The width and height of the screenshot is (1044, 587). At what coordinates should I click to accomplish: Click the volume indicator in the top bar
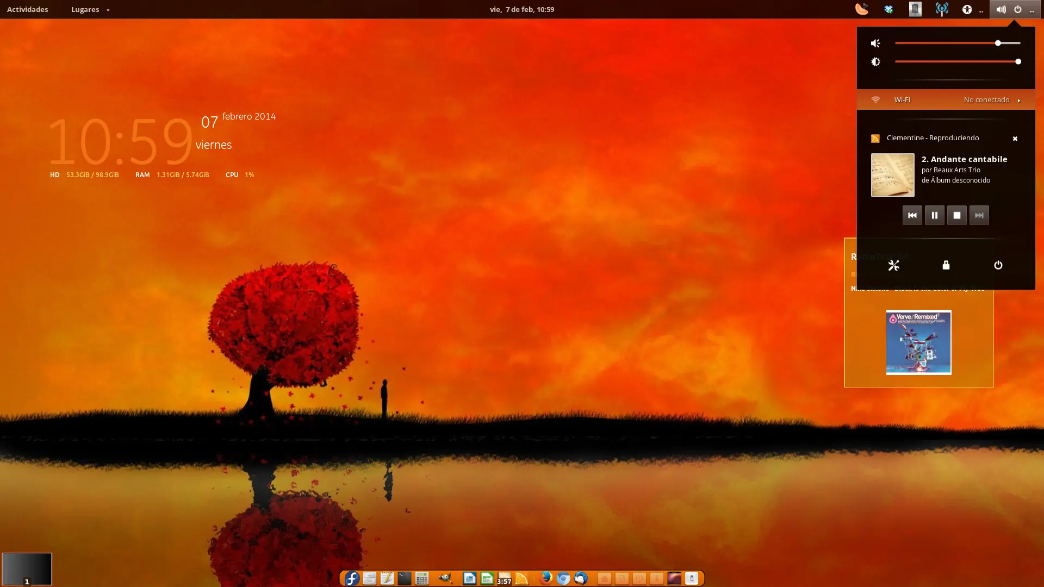[x=1001, y=9]
